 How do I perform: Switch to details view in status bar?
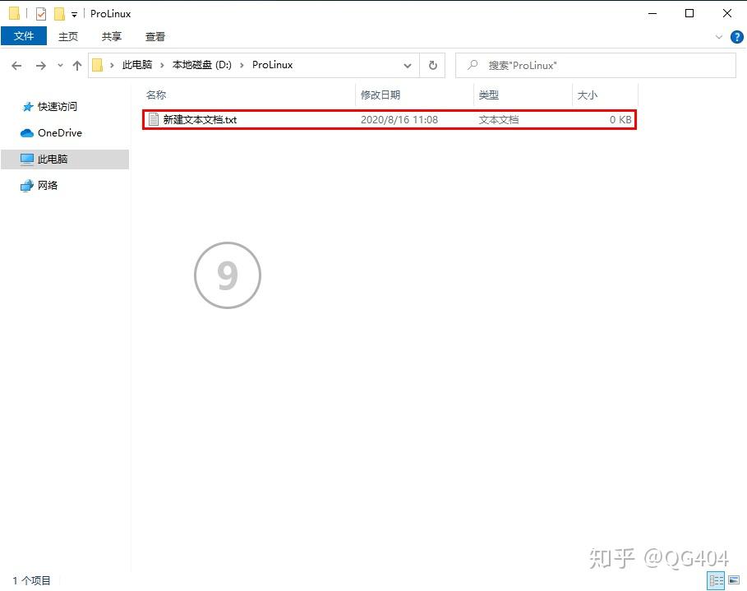click(x=717, y=581)
